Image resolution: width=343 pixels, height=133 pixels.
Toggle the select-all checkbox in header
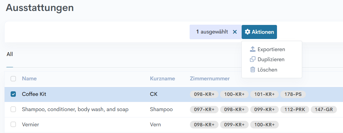click(13, 79)
